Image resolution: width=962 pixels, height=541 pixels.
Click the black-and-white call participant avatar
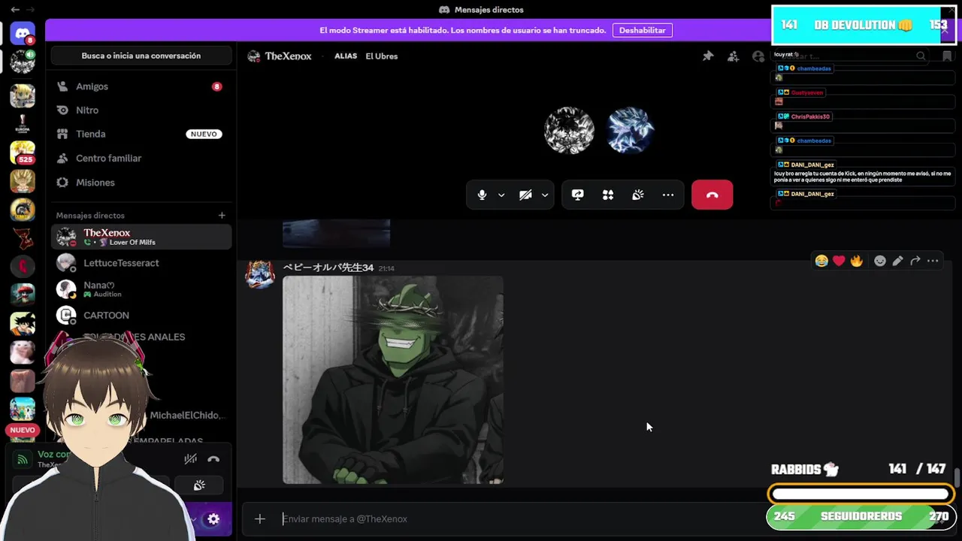pyautogui.click(x=569, y=130)
